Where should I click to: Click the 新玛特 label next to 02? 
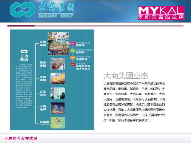click(80, 52)
